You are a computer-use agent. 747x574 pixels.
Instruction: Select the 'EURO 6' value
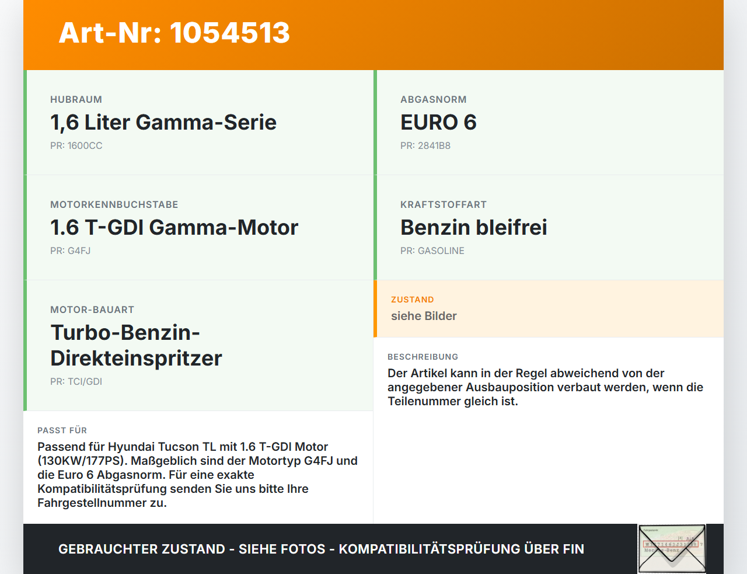click(438, 123)
